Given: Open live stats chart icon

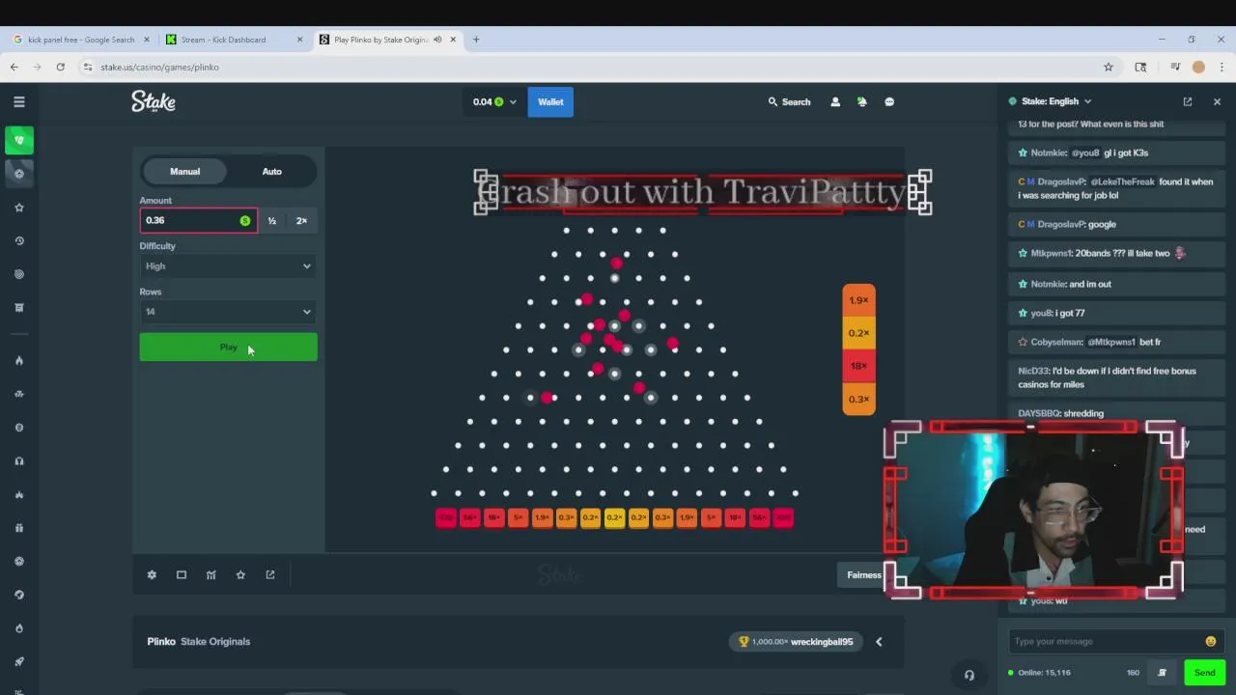Looking at the screenshot, I should 211,574.
